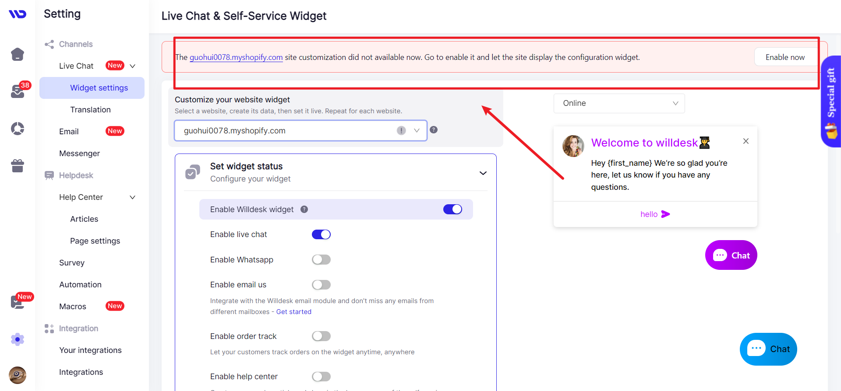This screenshot has height=391, width=841.
Task: Open Page settings in sidebar
Action: 95,241
